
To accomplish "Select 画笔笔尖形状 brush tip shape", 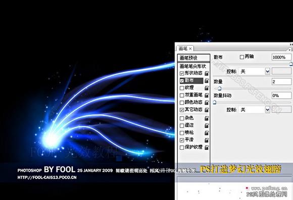I will [x=193, y=66].
